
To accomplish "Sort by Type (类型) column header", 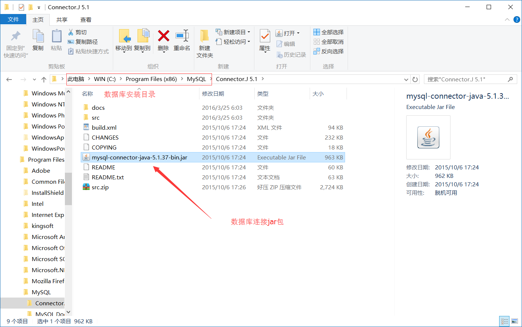I will (x=263, y=94).
